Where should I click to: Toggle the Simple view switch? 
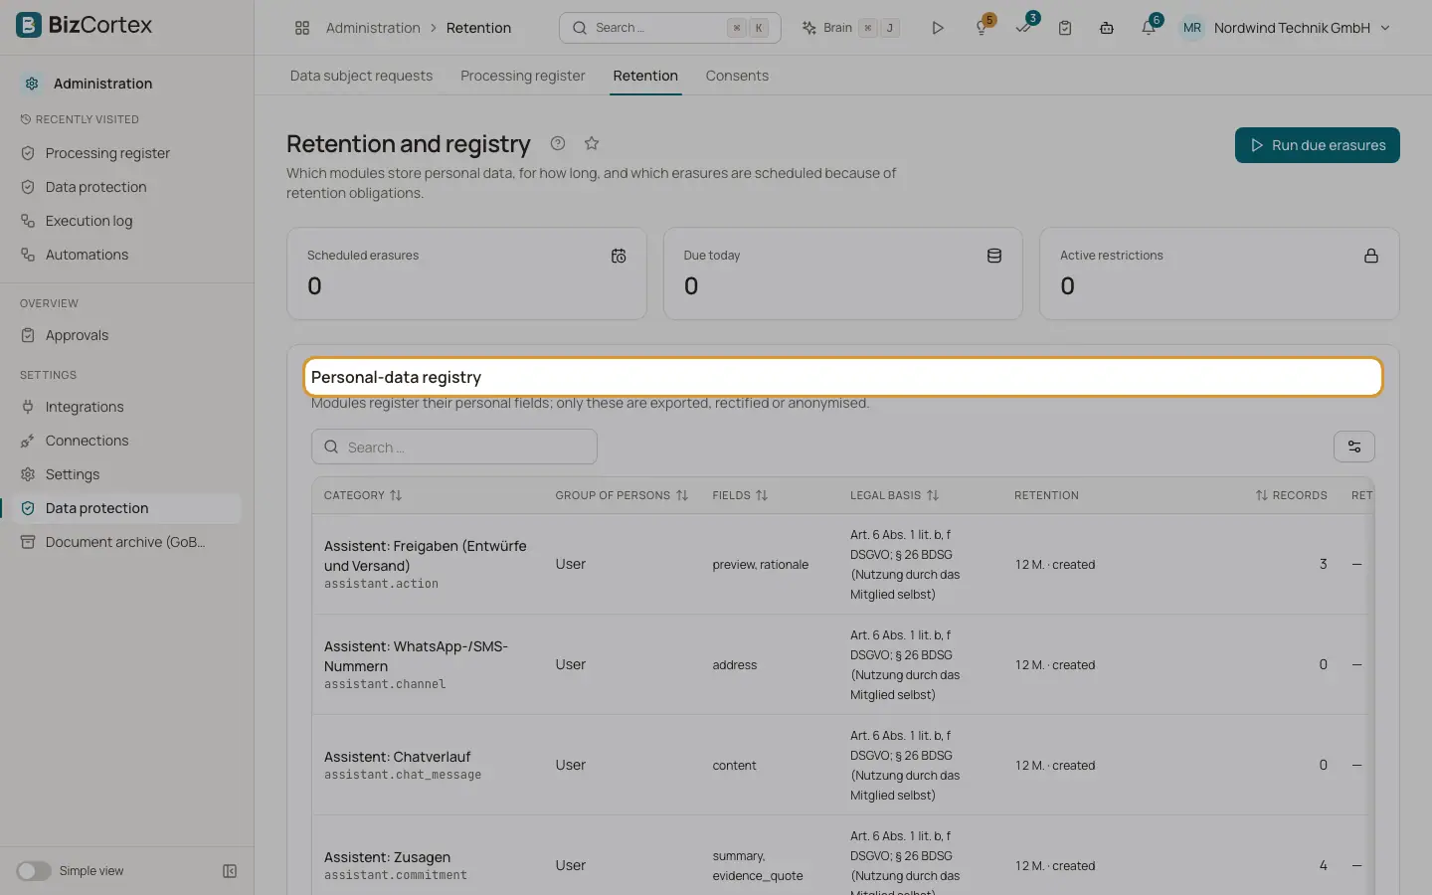point(34,871)
